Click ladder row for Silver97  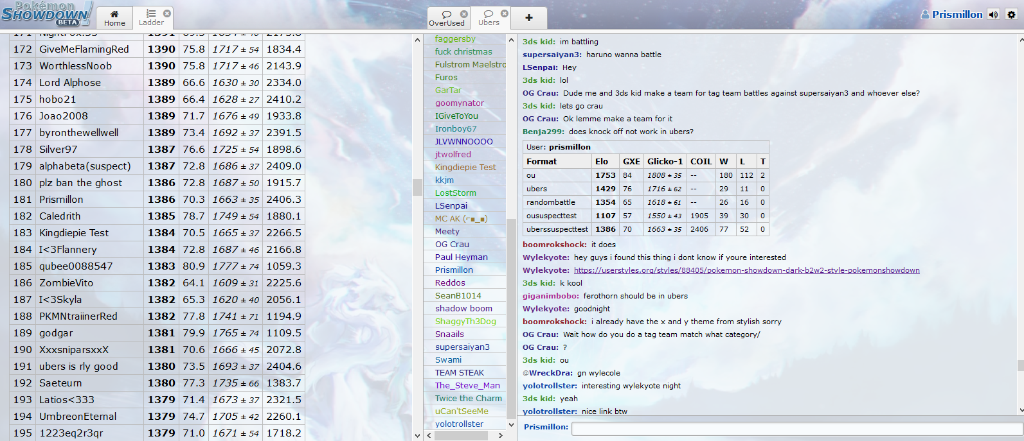pyautogui.click(x=157, y=149)
